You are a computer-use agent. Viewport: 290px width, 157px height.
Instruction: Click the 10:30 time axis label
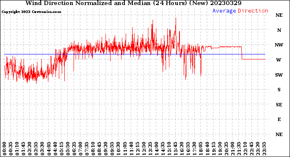(119, 149)
